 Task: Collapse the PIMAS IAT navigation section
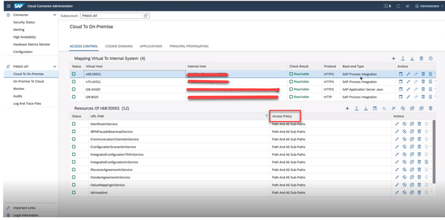click(55, 67)
